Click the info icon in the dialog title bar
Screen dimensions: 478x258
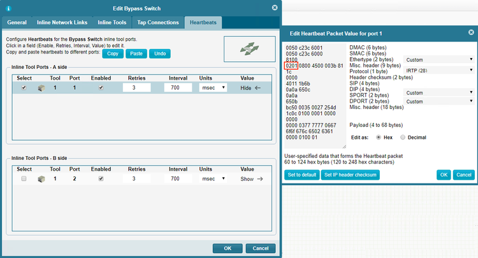(8, 8)
